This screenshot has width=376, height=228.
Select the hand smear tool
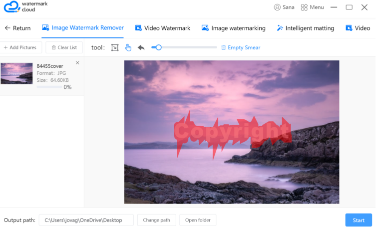click(128, 47)
